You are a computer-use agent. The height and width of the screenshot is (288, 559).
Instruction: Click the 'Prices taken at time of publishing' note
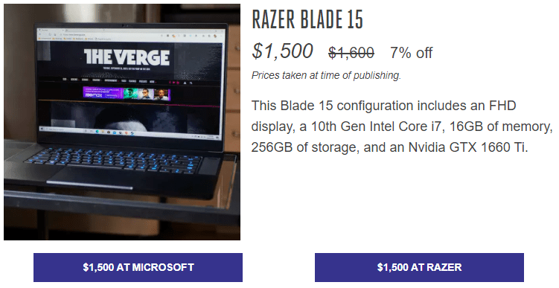(x=326, y=76)
